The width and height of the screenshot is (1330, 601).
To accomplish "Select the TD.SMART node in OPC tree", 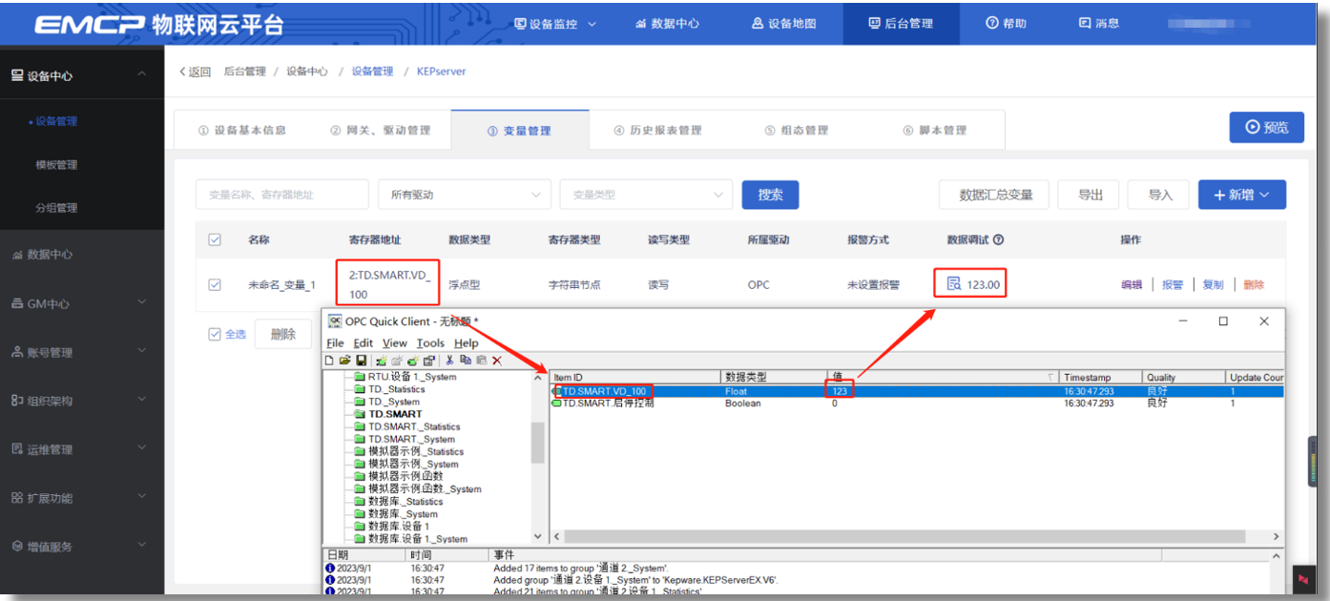I will (x=395, y=414).
